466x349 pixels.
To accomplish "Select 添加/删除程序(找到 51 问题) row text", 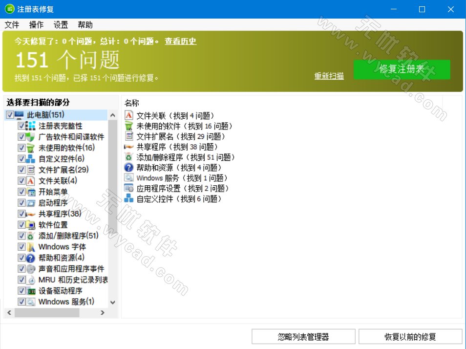I will tap(186, 157).
